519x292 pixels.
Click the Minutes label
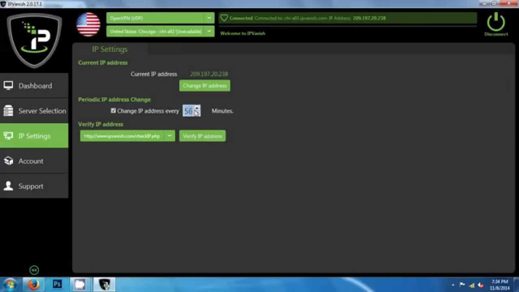(x=223, y=111)
